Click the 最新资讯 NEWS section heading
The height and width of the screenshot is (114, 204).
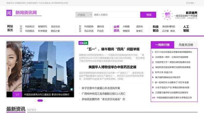tap(21, 109)
